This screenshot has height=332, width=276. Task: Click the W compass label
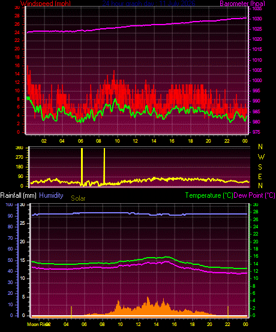[x=261, y=157]
